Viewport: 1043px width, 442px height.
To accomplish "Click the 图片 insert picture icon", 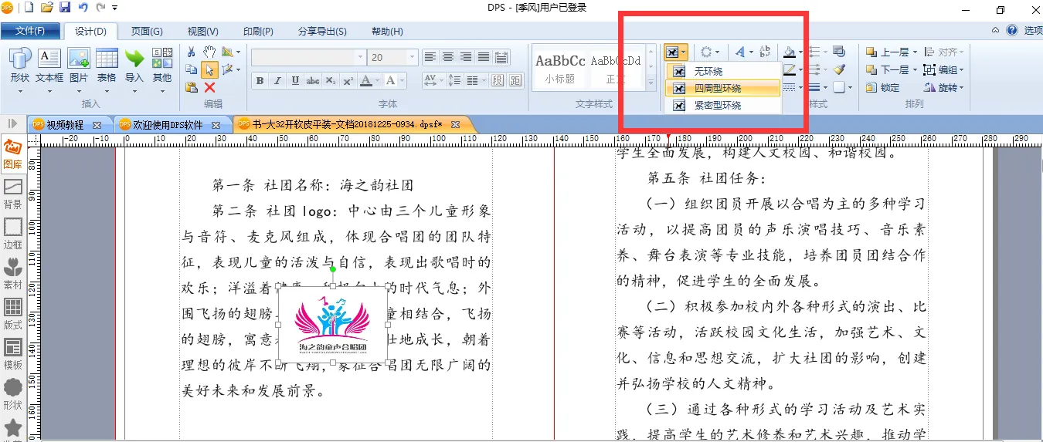I will click(x=79, y=66).
